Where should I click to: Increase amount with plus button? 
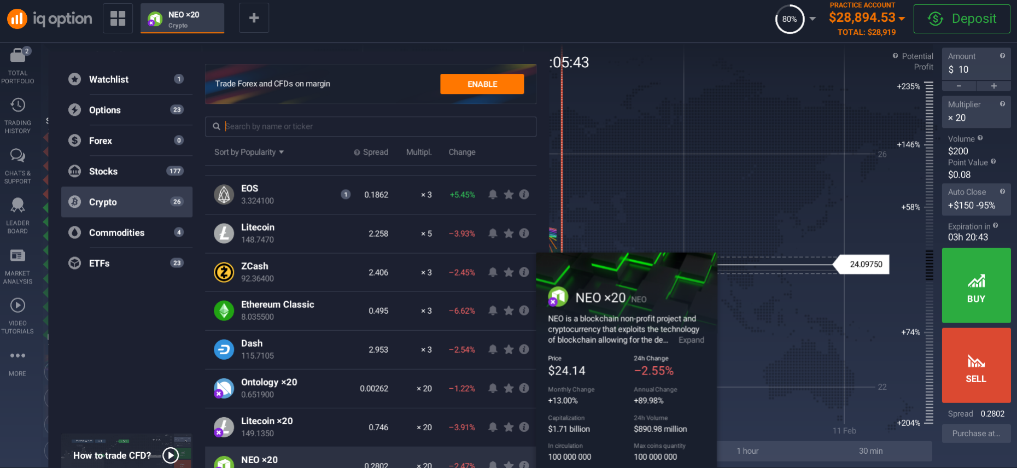pyautogui.click(x=993, y=86)
